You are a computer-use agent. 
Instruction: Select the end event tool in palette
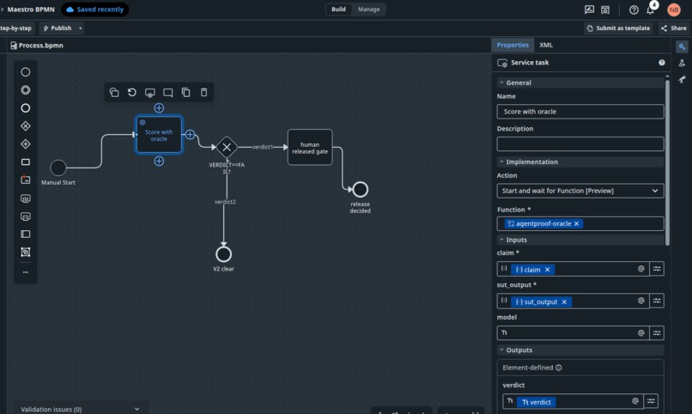26,108
